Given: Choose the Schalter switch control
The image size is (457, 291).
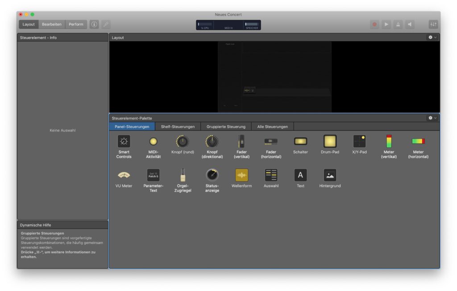Looking at the screenshot, I should (x=300, y=141).
